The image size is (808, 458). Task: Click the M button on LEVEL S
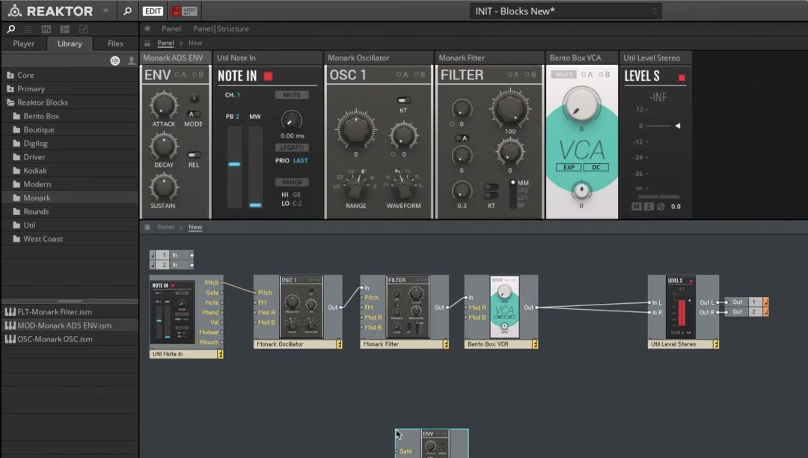pos(637,207)
